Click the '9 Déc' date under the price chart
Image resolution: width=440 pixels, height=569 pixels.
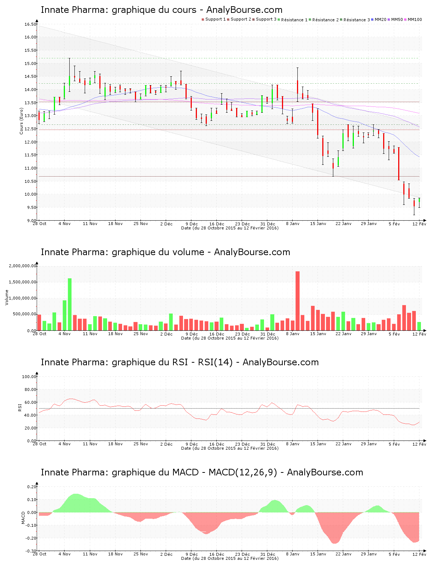tap(191, 224)
